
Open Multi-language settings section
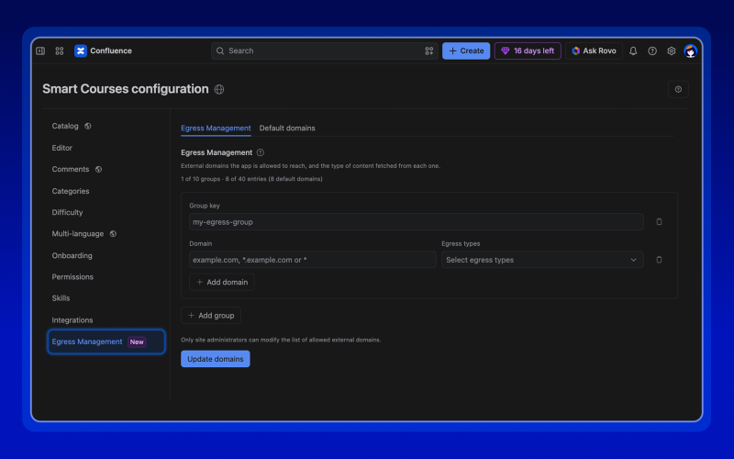[x=78, y=234]
